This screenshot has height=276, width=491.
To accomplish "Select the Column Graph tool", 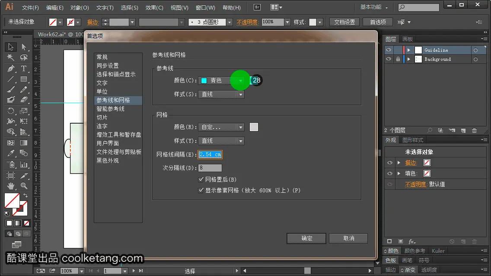I will [24, 164].
